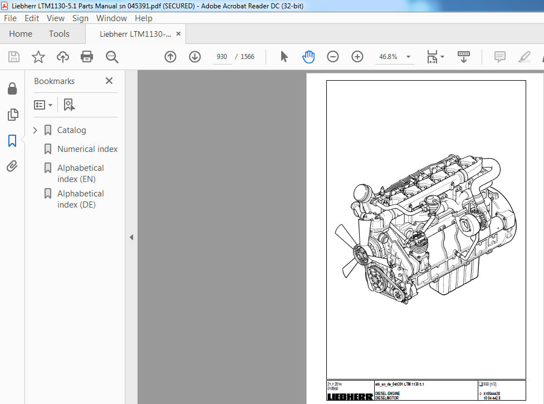The height and width of the screenshot is (404, 544).
Task: Go to previous page arrow
Action: coord(170,57)
